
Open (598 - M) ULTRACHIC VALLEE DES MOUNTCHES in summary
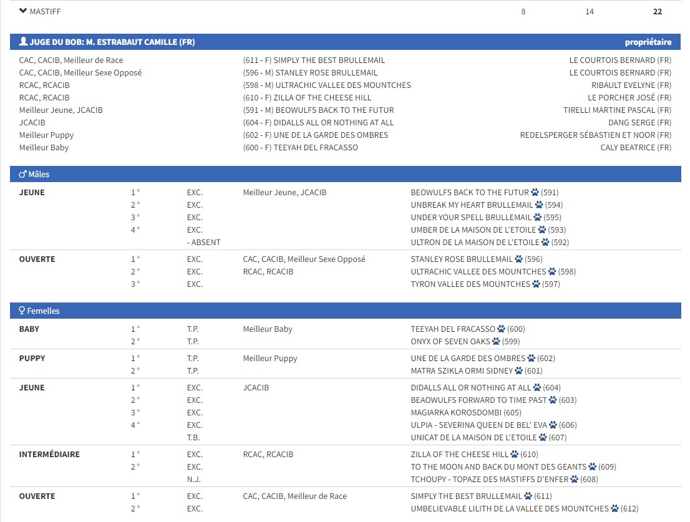pos(327,85)
